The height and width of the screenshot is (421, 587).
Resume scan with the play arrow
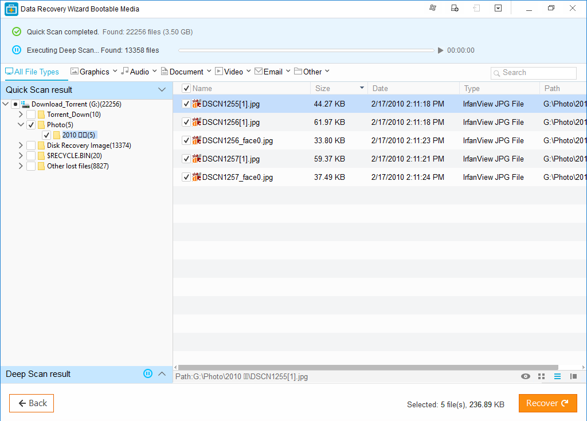[441, 50]
